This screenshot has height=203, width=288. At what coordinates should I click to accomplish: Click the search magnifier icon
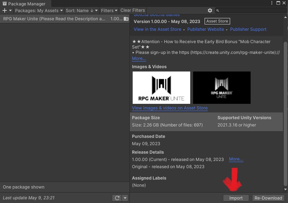coord(218,11)
